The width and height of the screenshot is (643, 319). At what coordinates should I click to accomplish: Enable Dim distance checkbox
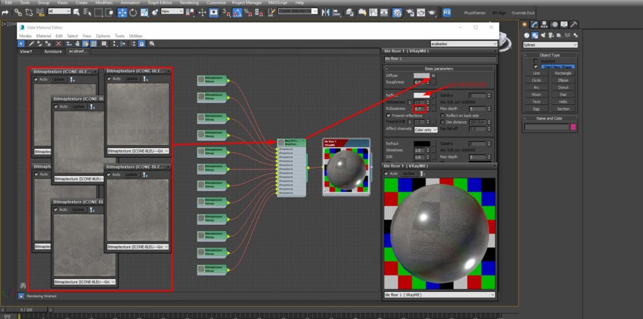click(x=443, y=122)
